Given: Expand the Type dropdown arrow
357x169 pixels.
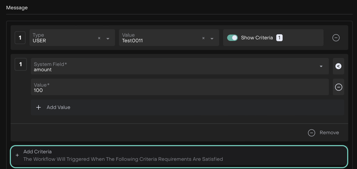Looking at the screenshot, I should click(108, 39).
